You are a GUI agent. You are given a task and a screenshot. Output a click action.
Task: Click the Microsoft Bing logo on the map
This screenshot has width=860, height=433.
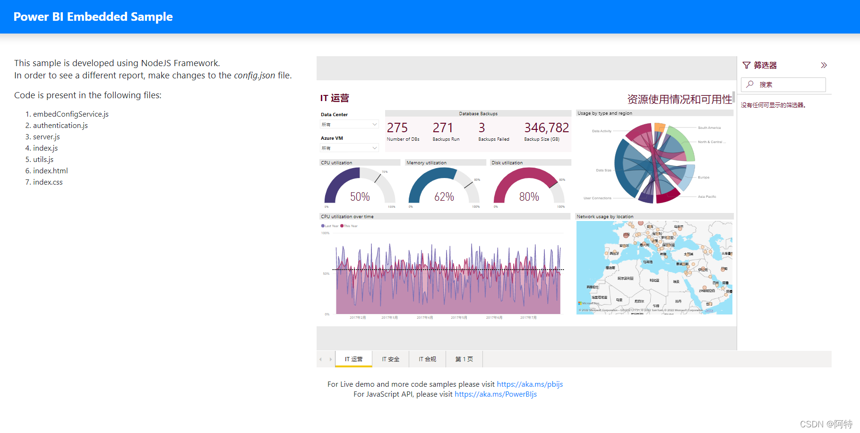click(x=587, y=303)
